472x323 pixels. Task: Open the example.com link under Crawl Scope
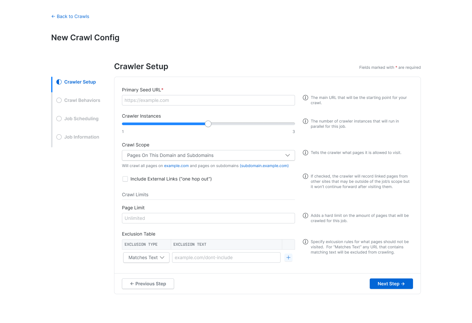(176, 166)
